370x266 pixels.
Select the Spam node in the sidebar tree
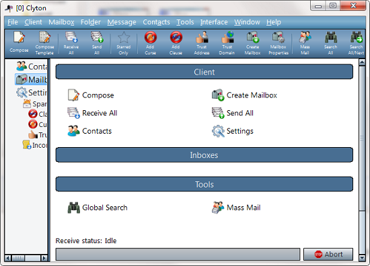pos(35,104)
